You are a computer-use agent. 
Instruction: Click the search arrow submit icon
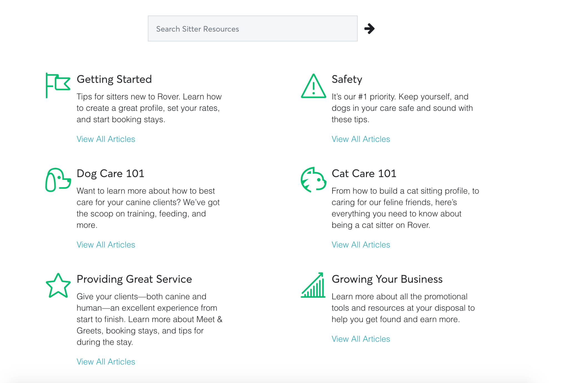tap(370, 29)
